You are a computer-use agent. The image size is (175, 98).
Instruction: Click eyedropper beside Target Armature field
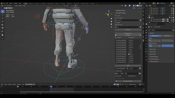coord(140,27)
